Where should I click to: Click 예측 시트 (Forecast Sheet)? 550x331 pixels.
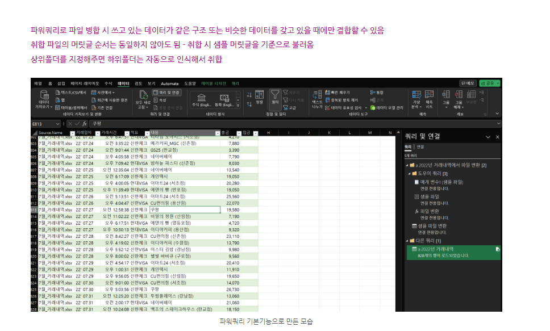pos(429,99)
